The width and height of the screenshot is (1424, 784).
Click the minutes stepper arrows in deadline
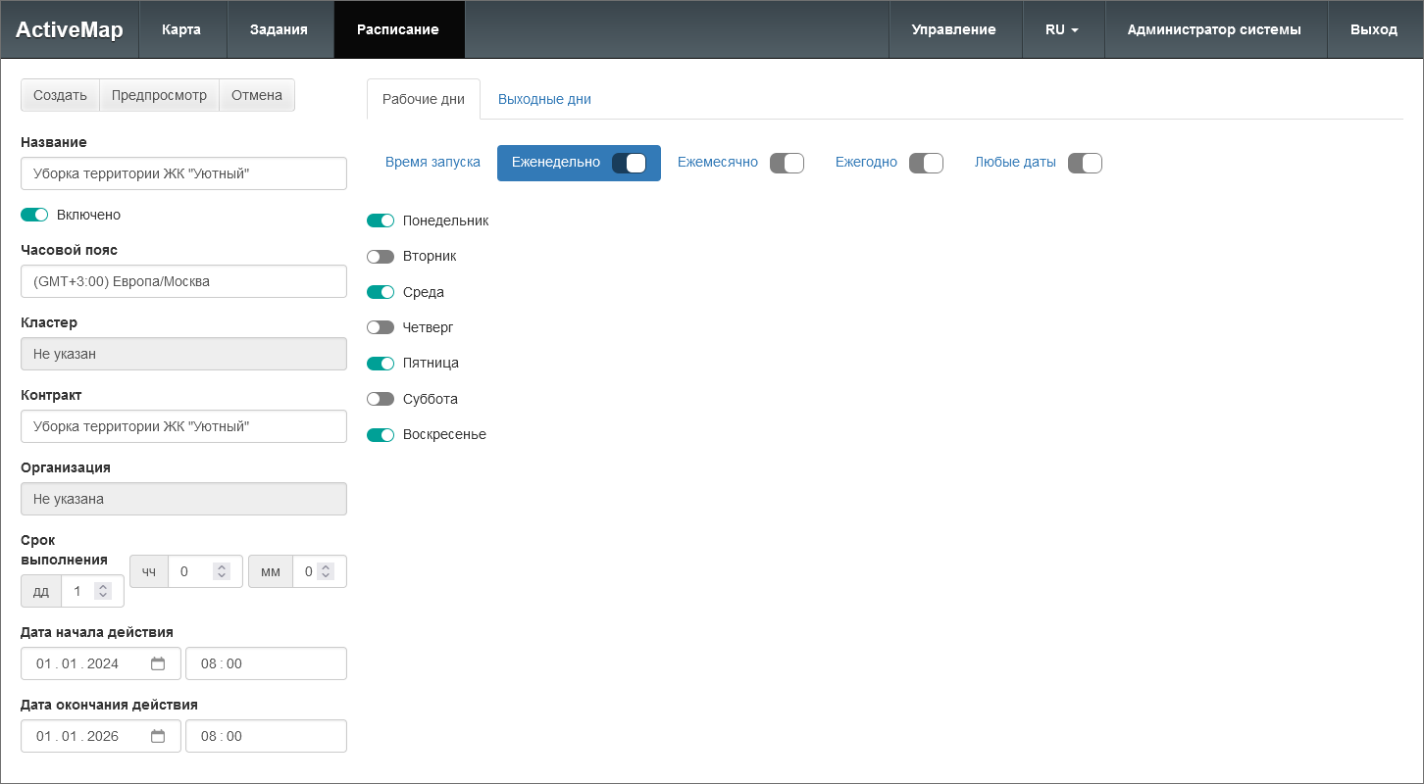pyautogui.click(x=327, y=571)
